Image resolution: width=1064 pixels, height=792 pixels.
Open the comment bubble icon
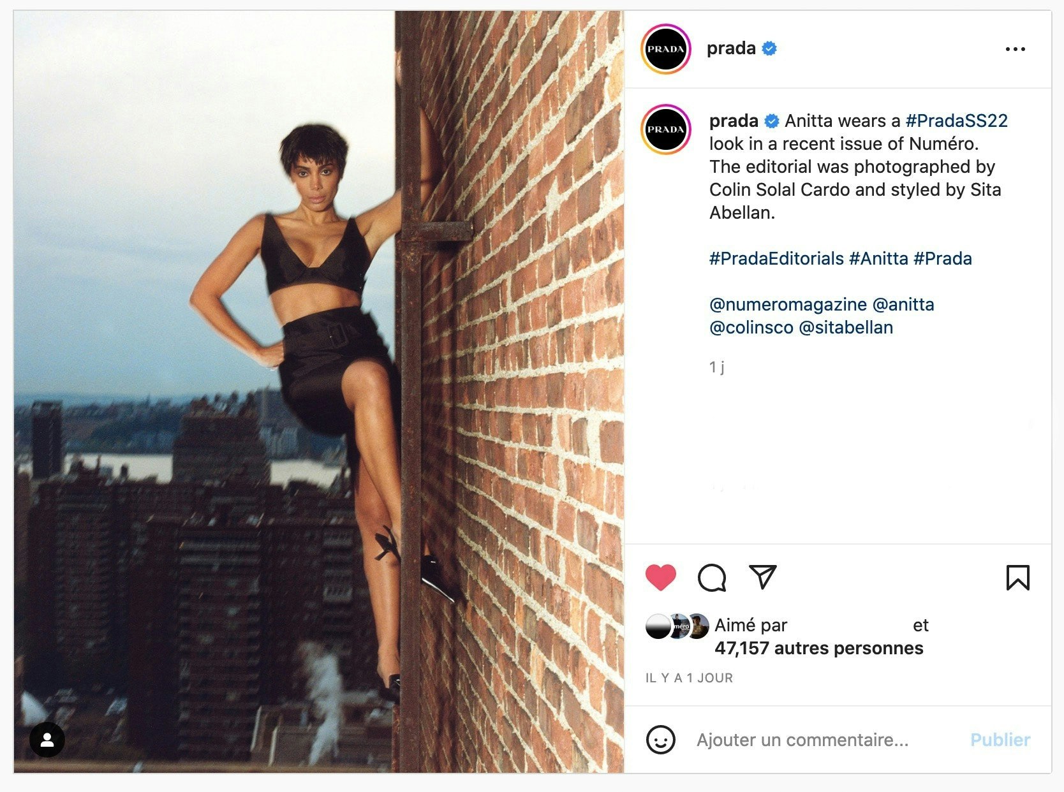(x=712, y=578)
